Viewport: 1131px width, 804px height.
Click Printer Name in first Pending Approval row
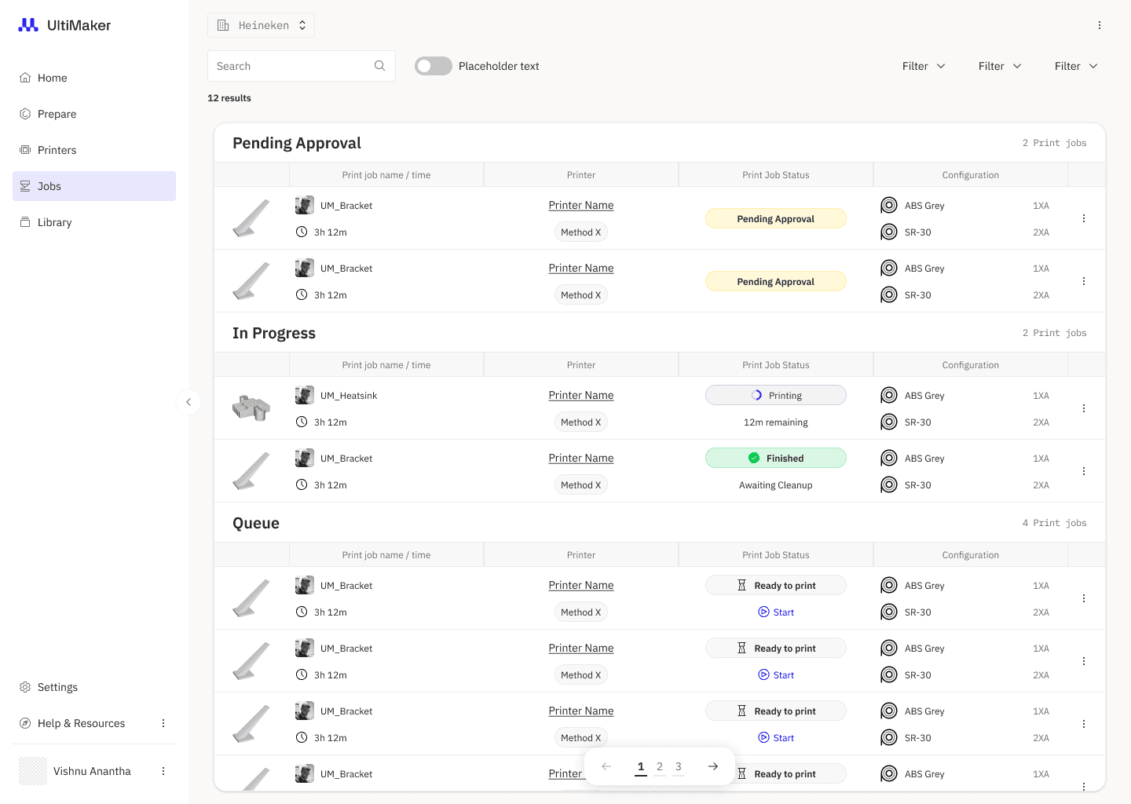(581, 206)
